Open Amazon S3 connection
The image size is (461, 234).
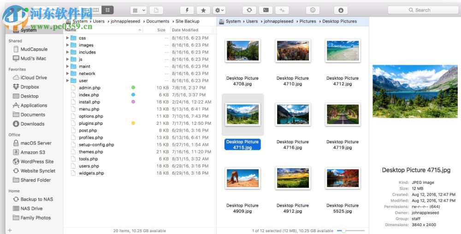(29, 152)
